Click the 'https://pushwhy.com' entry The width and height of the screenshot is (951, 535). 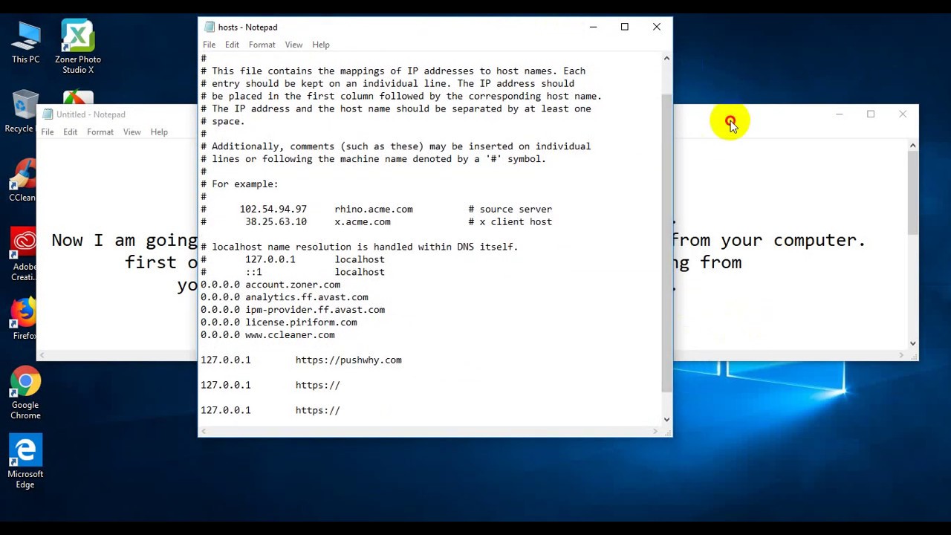[x=348, y=360]
